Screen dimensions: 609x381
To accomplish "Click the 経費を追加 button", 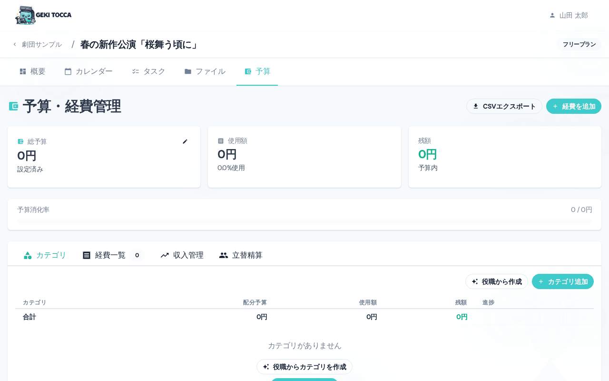I will [x=574, y=106].
